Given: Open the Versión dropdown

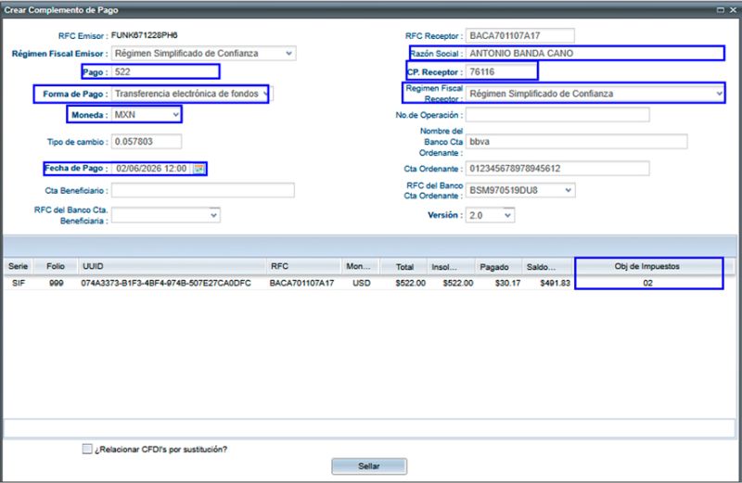Looking at the screenshot, I should (x=507, y=215).
